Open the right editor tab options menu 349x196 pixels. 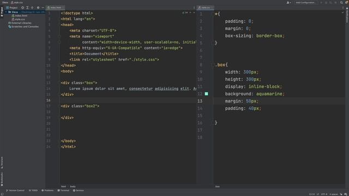pyautogui.click(x=343, y=8)
